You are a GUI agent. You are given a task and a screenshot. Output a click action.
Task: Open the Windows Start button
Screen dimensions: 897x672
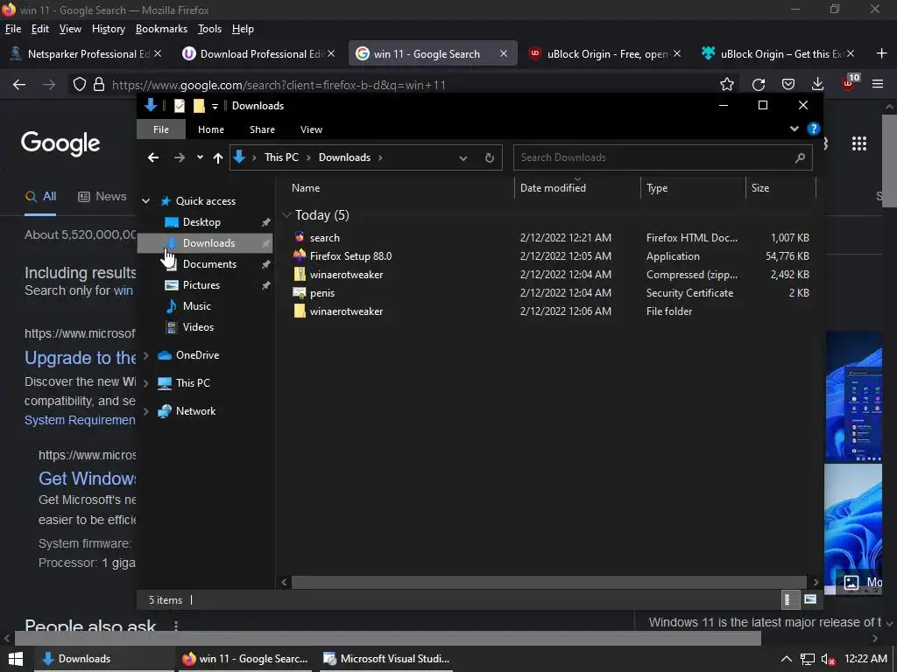pos(16,659)
